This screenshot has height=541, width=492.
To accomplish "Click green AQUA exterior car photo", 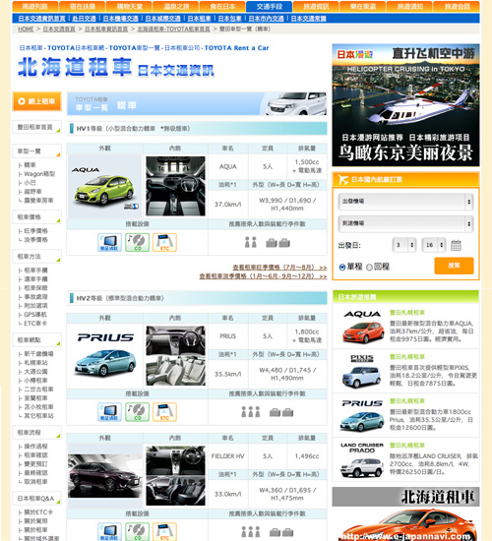I will [x=105, y=186].
